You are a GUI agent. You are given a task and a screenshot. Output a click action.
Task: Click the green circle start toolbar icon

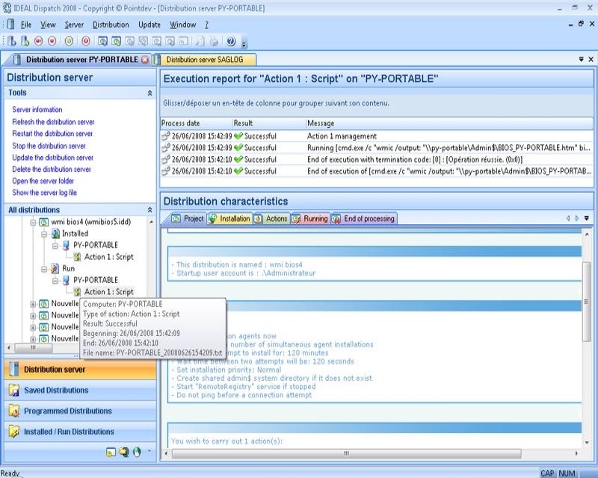coord(69,41)
